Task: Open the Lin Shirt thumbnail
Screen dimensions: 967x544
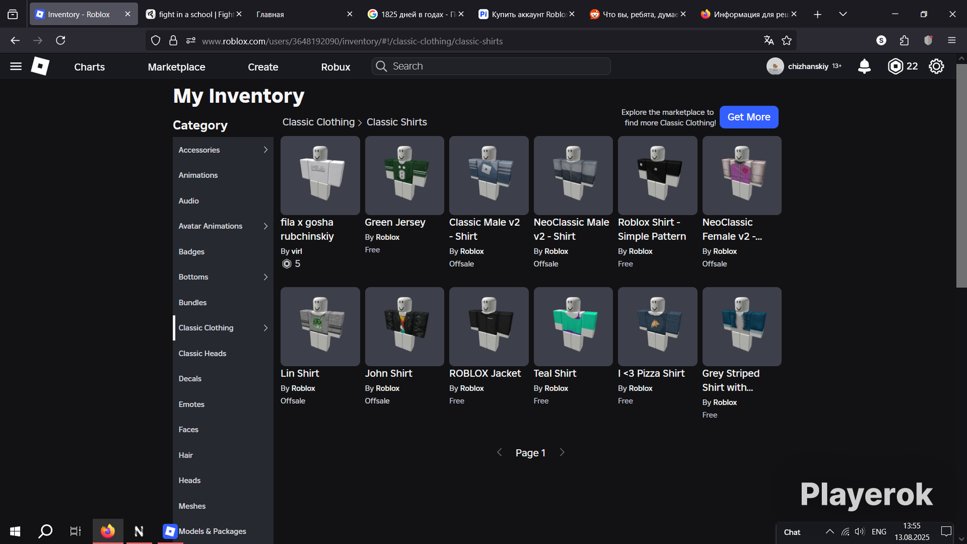Action: 320,326
